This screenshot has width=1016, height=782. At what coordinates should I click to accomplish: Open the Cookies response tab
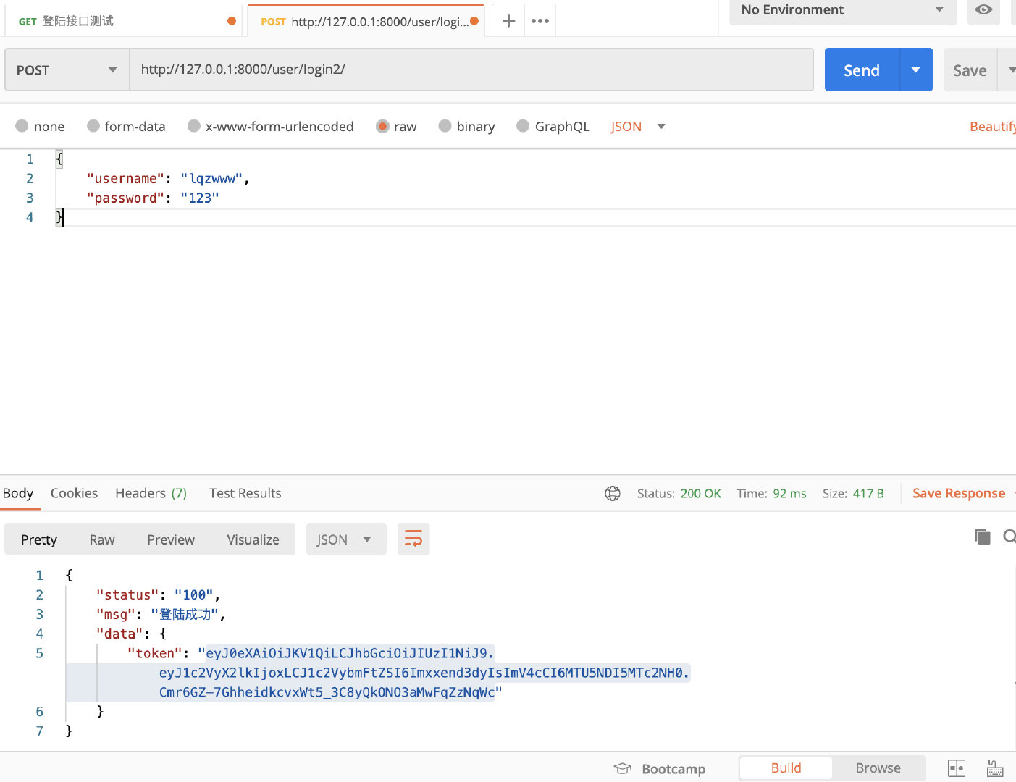pyautogui.click(x=74, y=493)
